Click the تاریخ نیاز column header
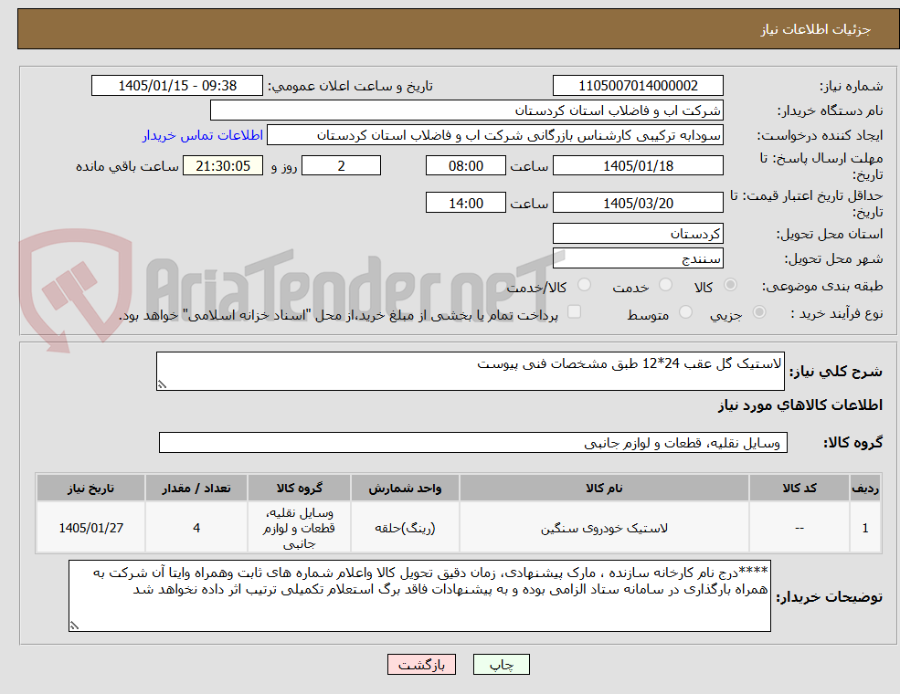The image size is (900, 694). [x=90, y=489]
